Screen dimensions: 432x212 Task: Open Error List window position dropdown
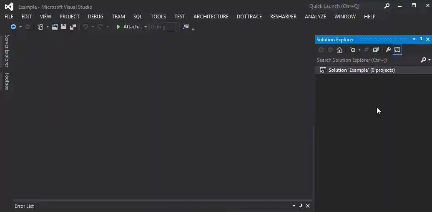(x=294, y=206)
